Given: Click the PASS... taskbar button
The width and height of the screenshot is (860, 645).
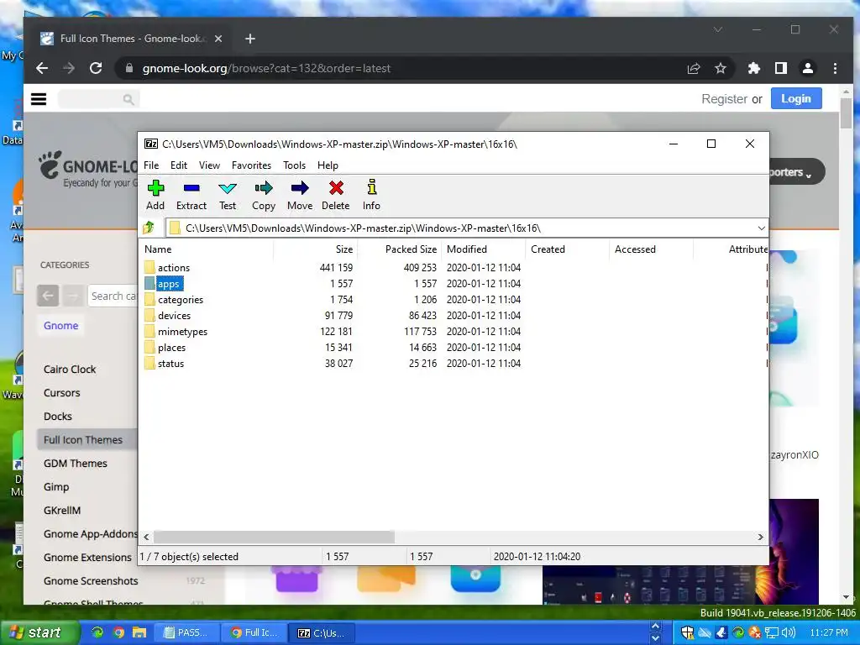Looking at the screenshot, I should tap(186, 632).
